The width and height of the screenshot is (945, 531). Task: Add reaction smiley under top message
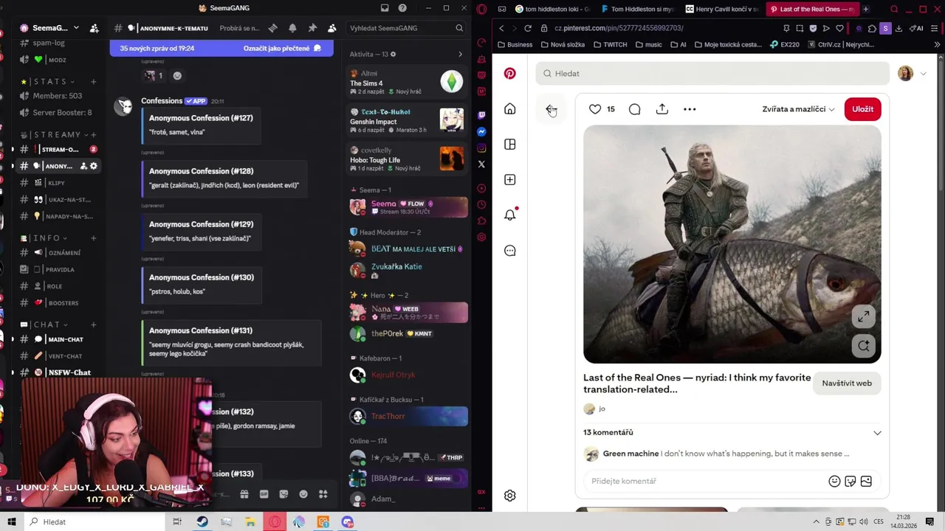tap(177, 75)
